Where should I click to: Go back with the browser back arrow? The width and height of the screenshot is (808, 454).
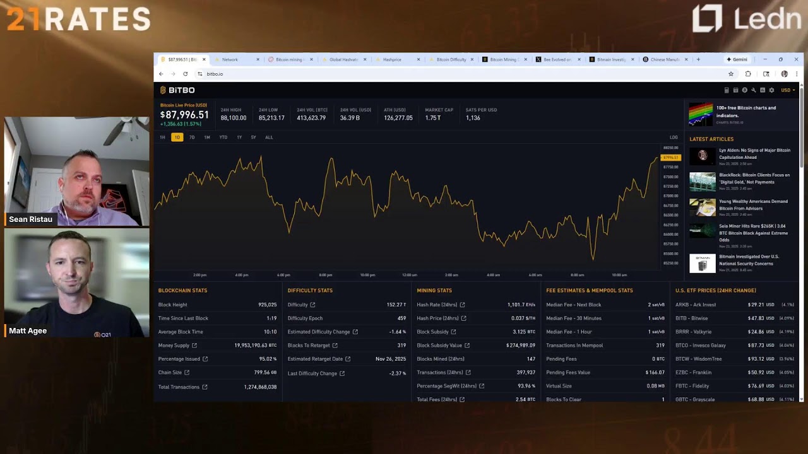click(x=161, y=74)
